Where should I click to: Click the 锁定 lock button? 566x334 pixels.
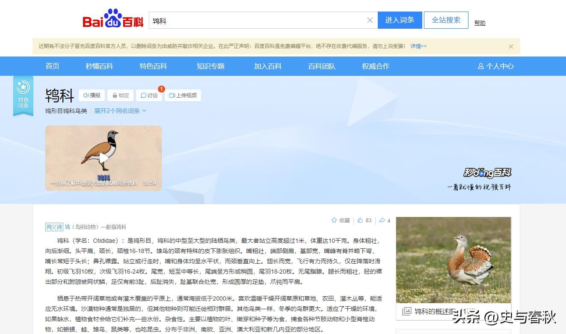pyautogui.click(x=120, y=95)
